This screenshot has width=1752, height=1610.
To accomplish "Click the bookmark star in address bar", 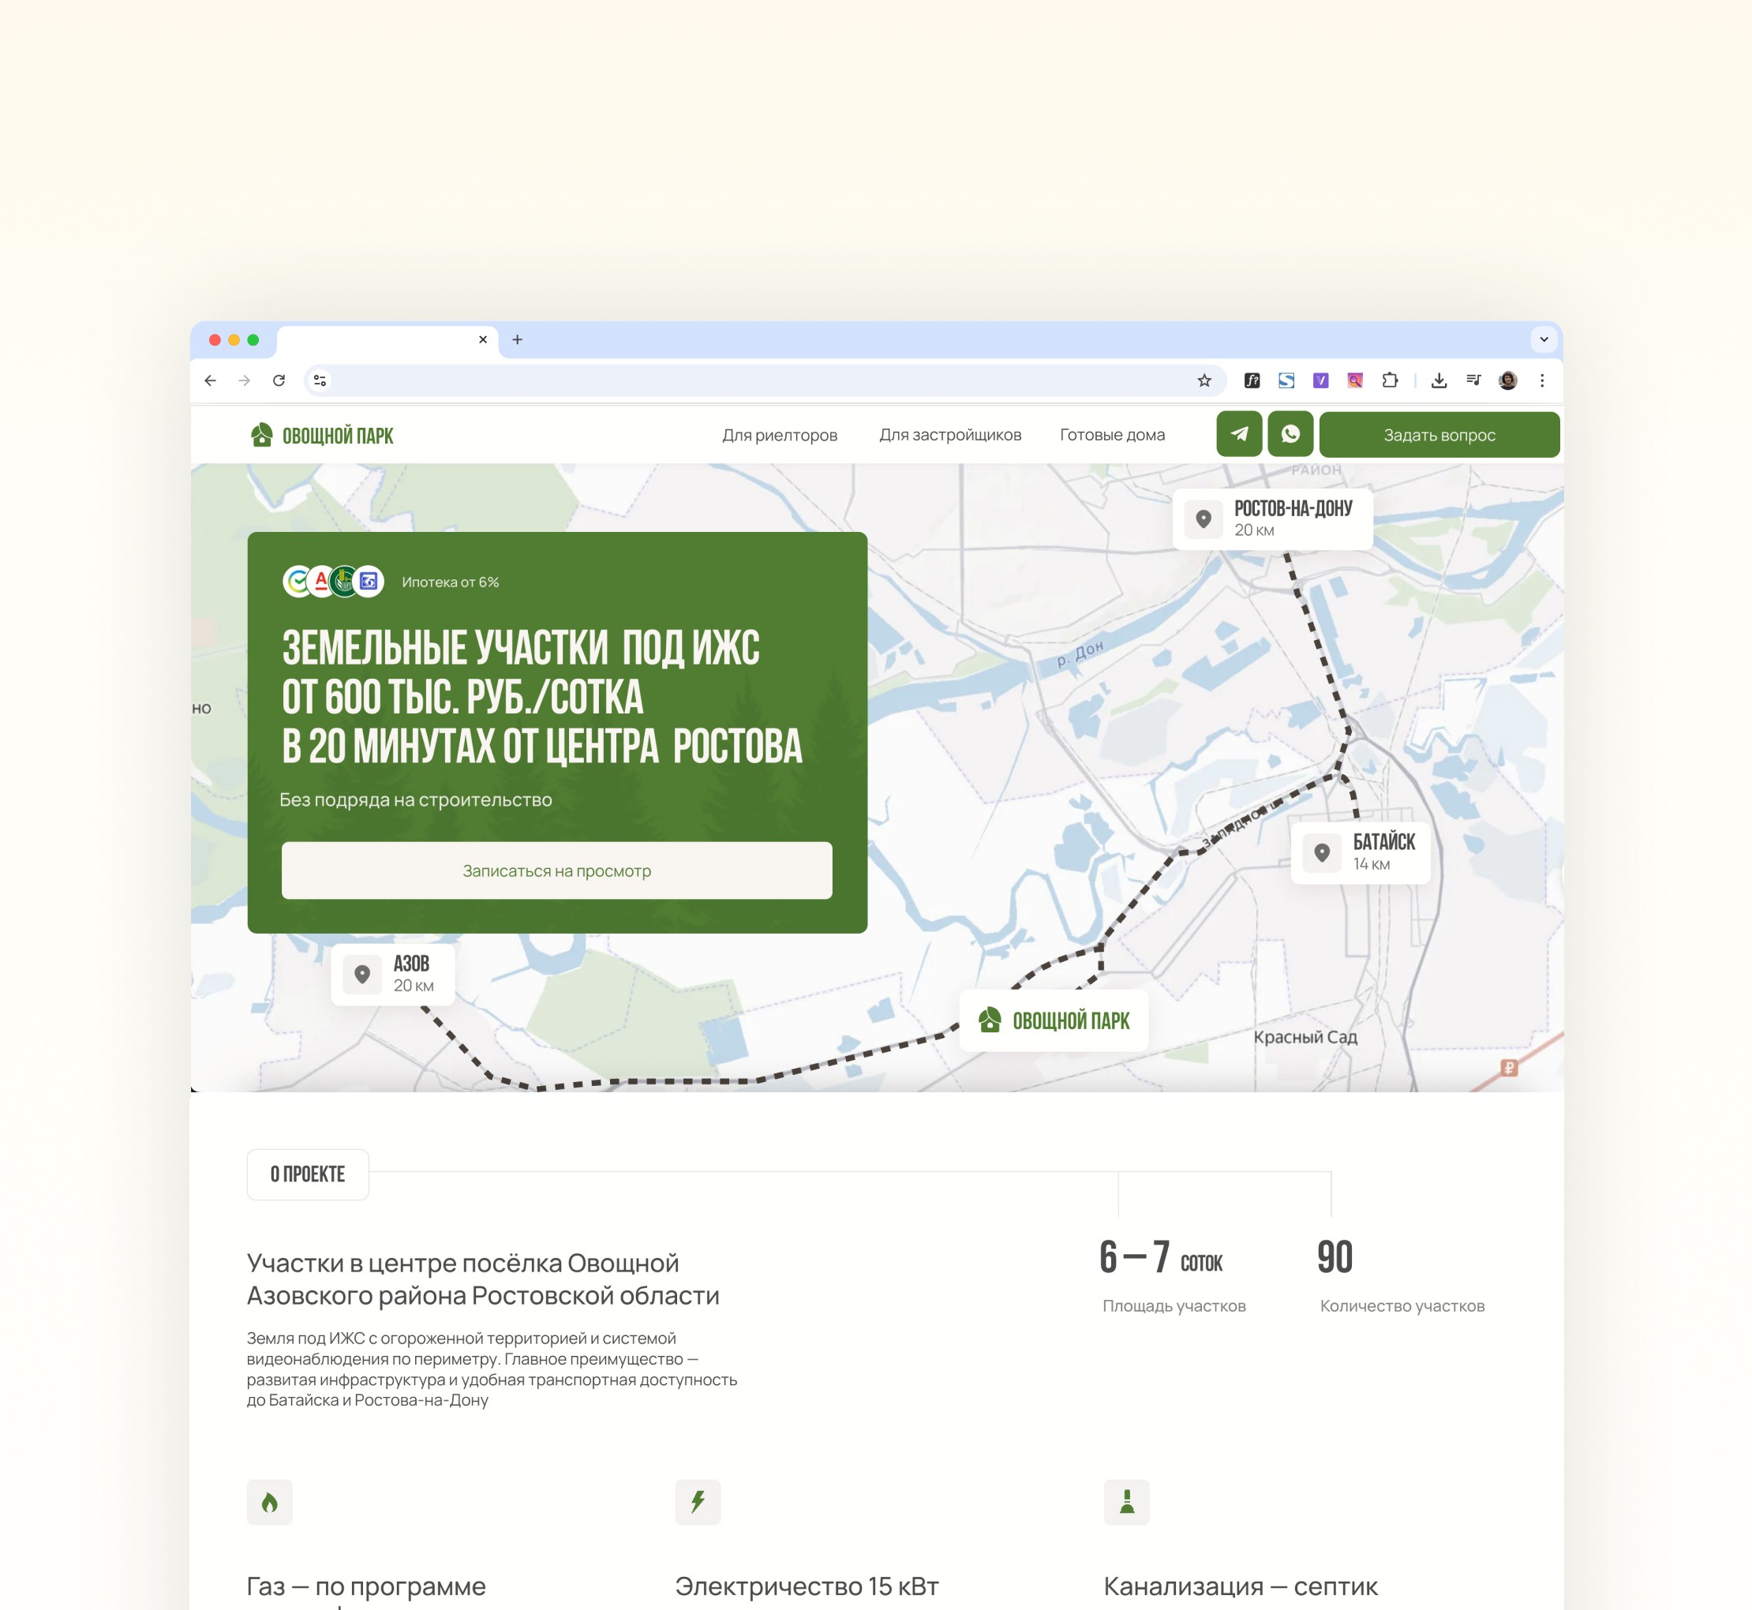I will coord(1204,380).
